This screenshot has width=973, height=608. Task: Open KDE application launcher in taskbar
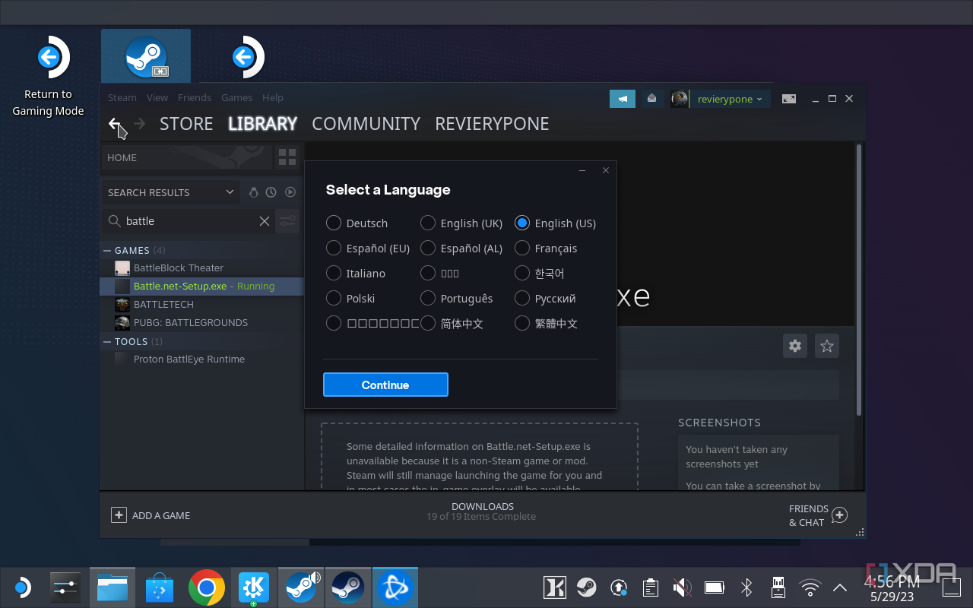coord(23,587)
